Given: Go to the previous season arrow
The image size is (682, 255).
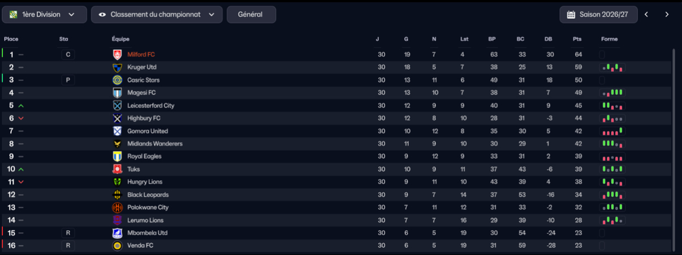Looking at the screenshot, I should (x=646, y=15).
